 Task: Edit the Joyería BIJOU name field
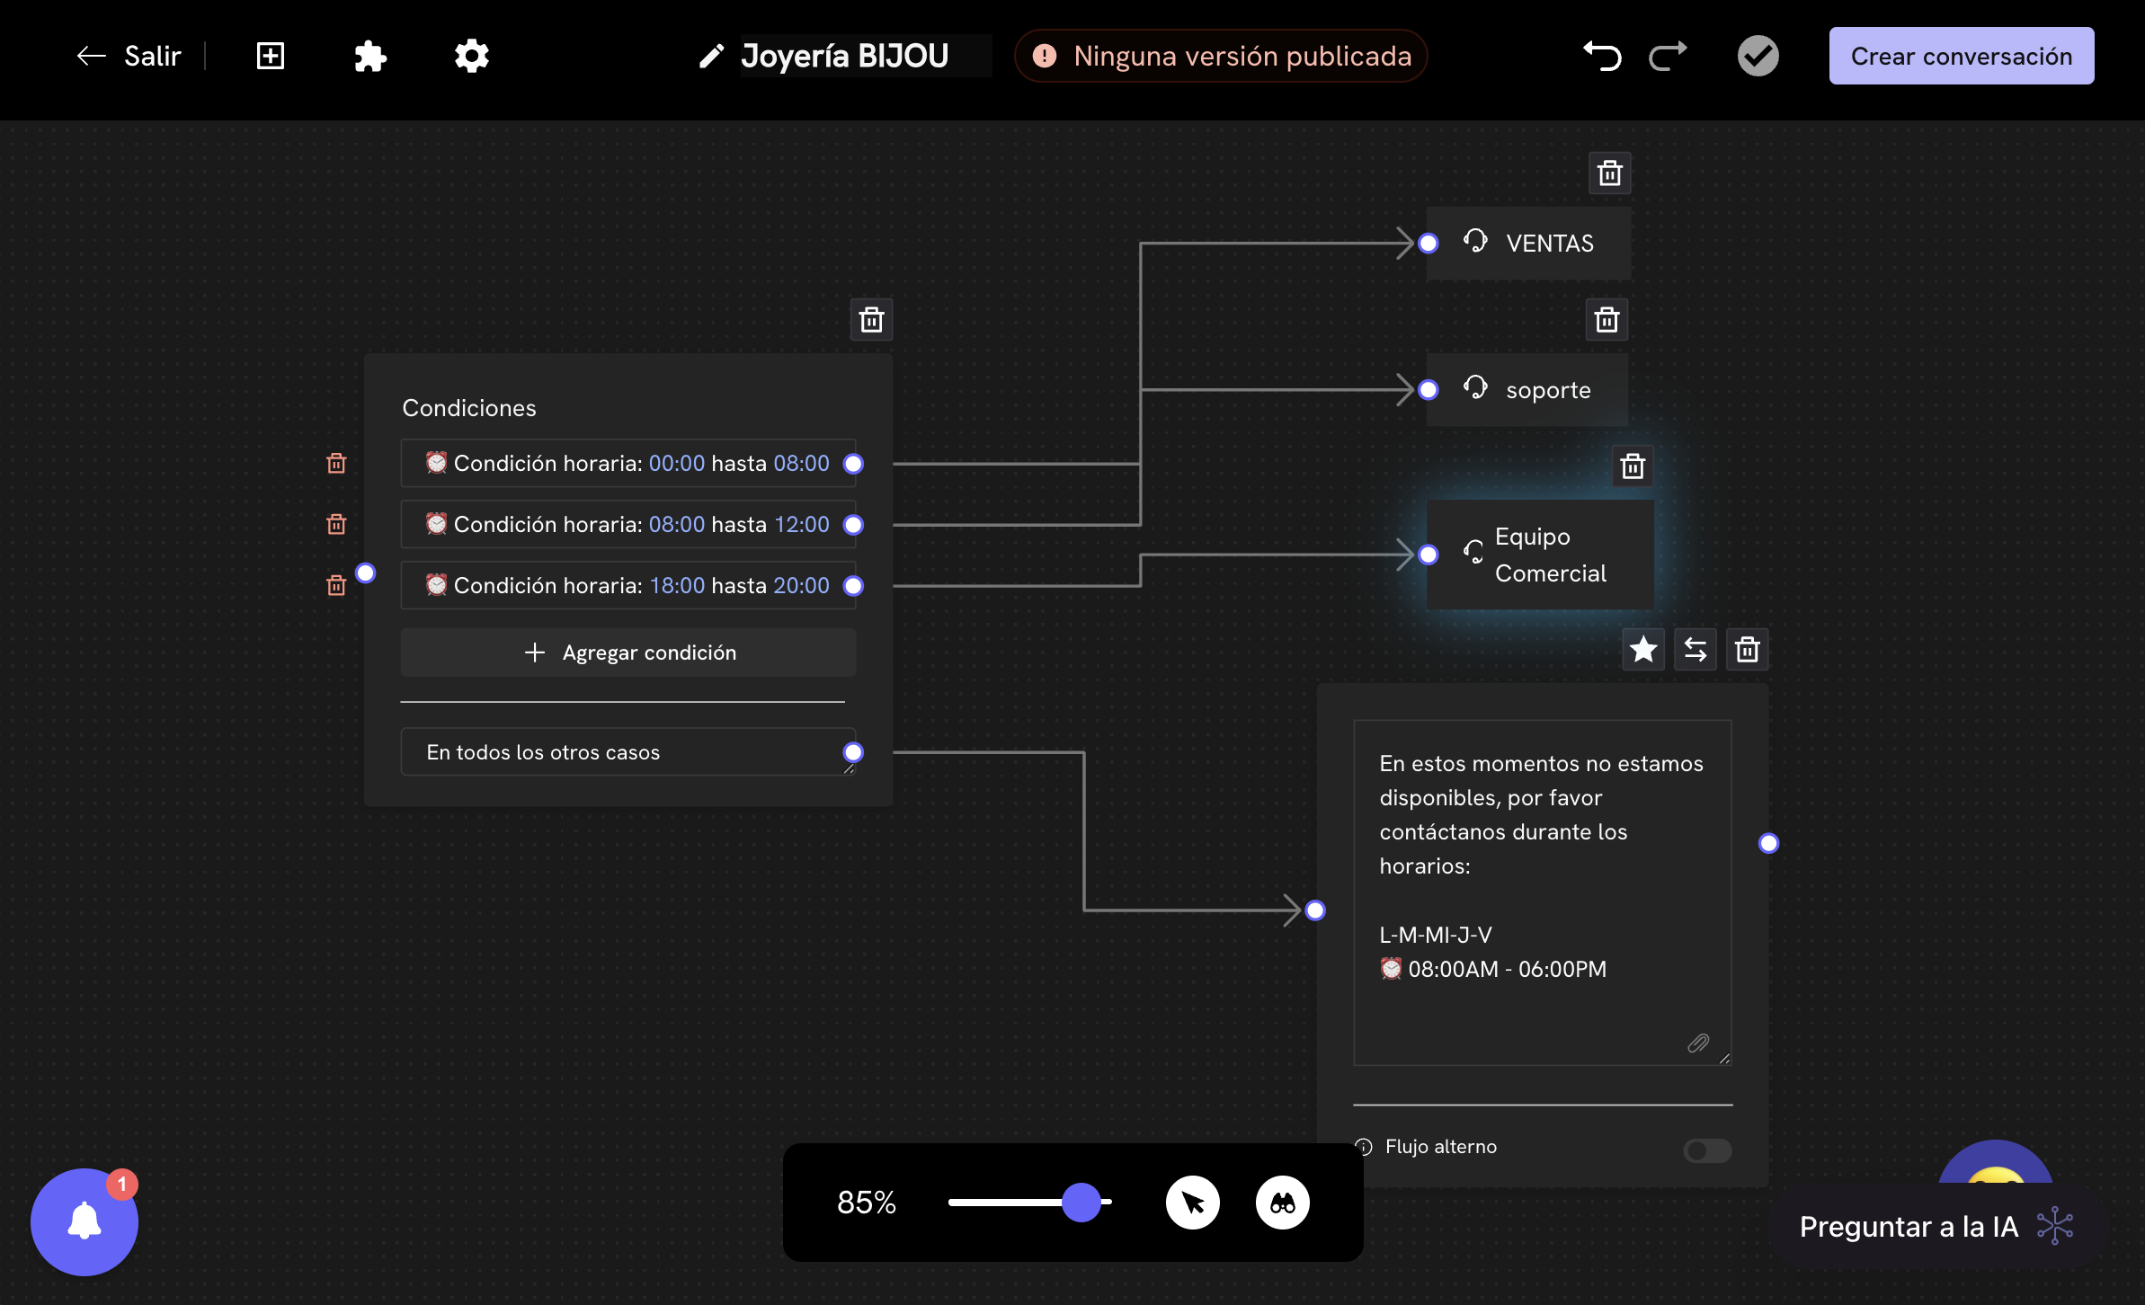click(865, 56)
